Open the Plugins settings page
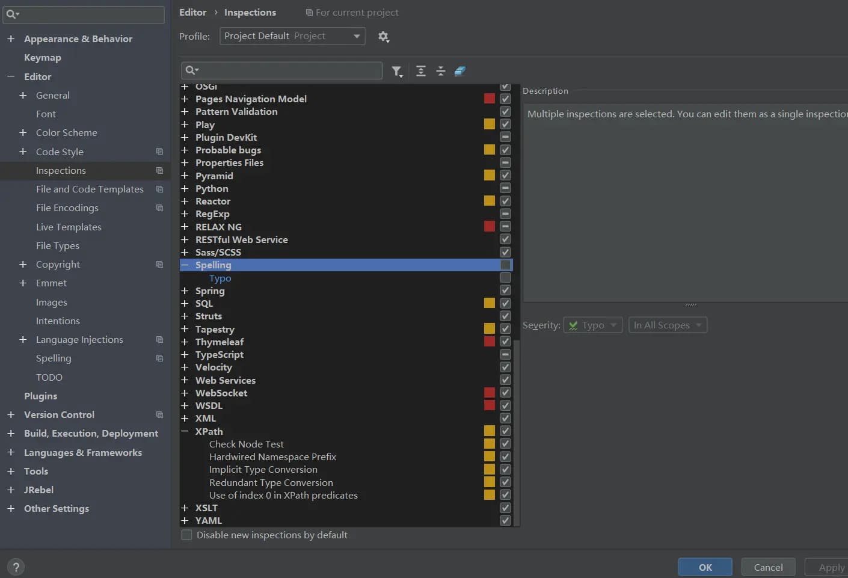Screen dimensions: 848x578 41,396
